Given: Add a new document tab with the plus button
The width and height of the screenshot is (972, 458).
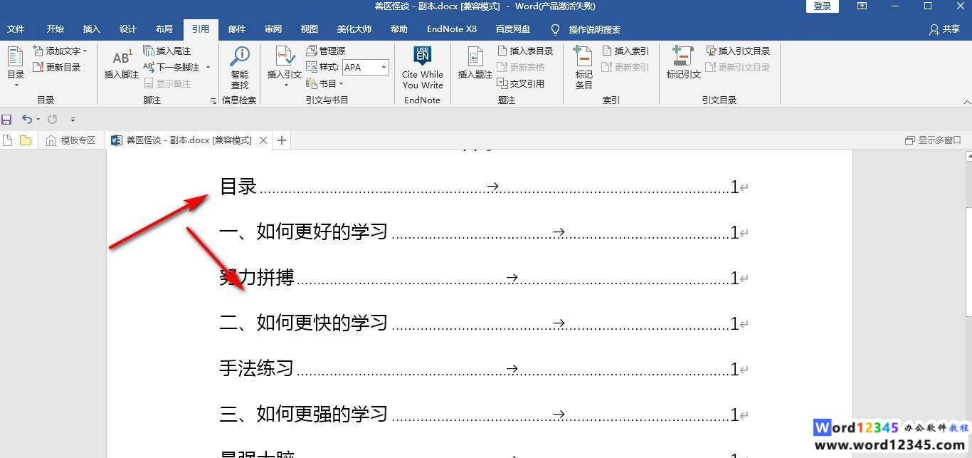Looking at the screenshot, I should pos(282,140).
